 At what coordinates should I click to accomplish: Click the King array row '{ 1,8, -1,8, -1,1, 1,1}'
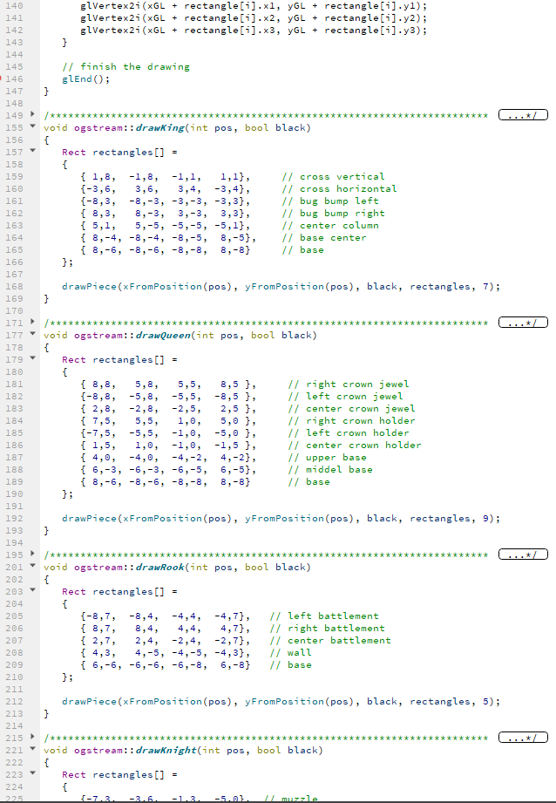click(166, 176)
